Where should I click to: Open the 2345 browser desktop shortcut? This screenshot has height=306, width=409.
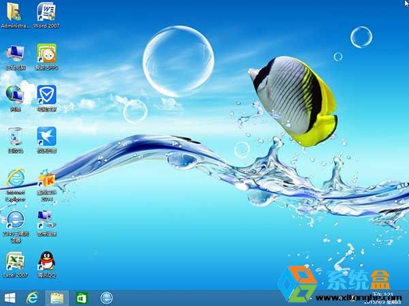click(14, 219)
